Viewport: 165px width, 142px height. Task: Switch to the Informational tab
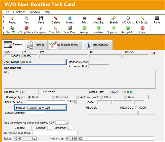(98, 45)
